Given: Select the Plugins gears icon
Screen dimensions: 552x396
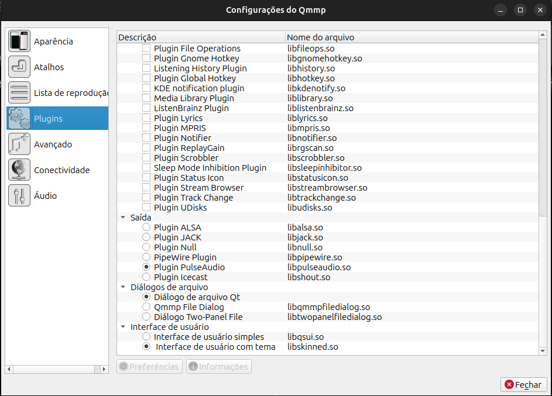Looking at the screenshot, I should tap(19, 118).
